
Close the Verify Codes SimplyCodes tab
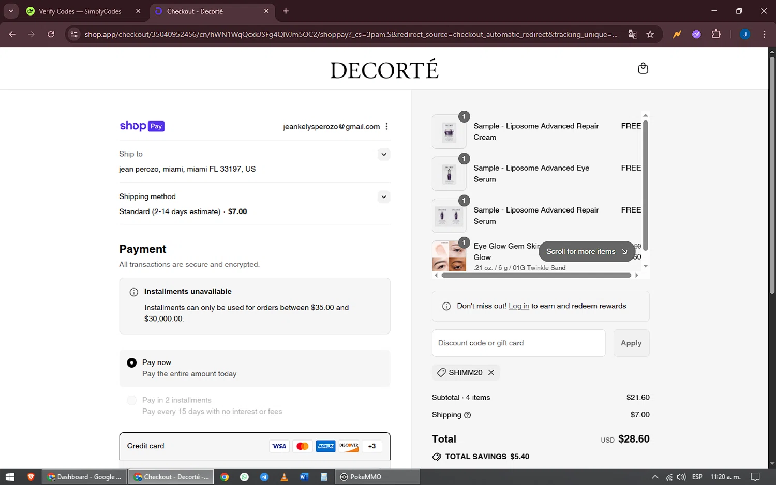138,11
